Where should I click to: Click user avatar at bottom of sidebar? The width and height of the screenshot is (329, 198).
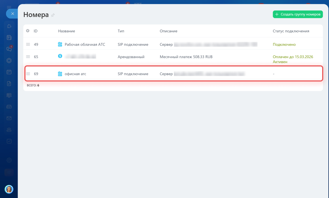point(9,189)
